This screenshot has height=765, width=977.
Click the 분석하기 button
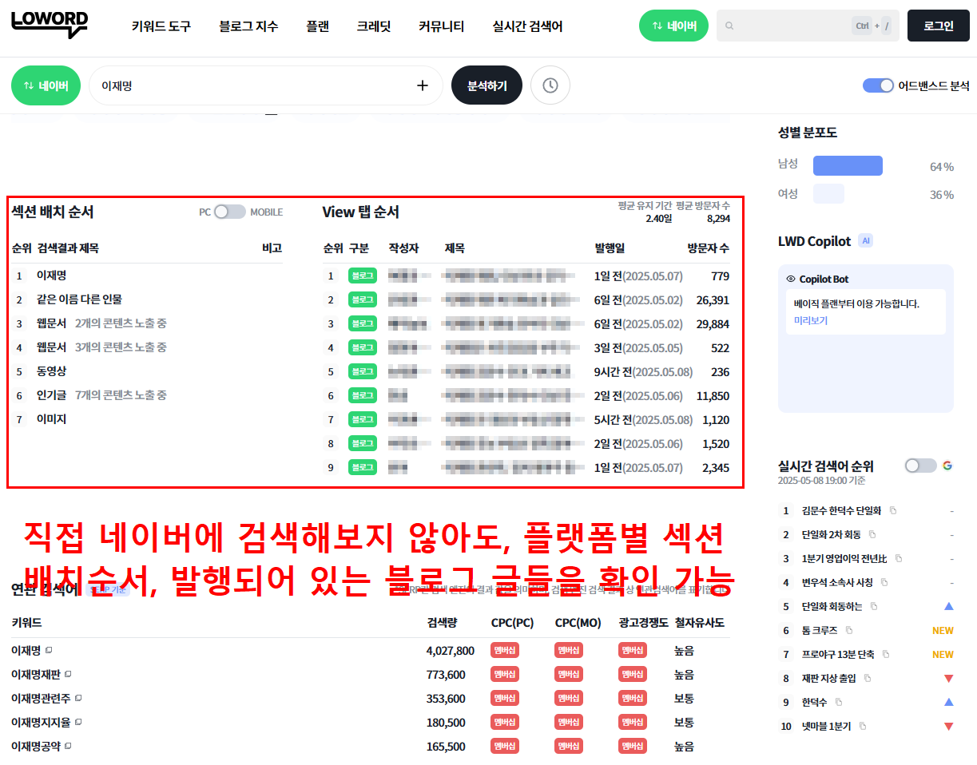487,85
